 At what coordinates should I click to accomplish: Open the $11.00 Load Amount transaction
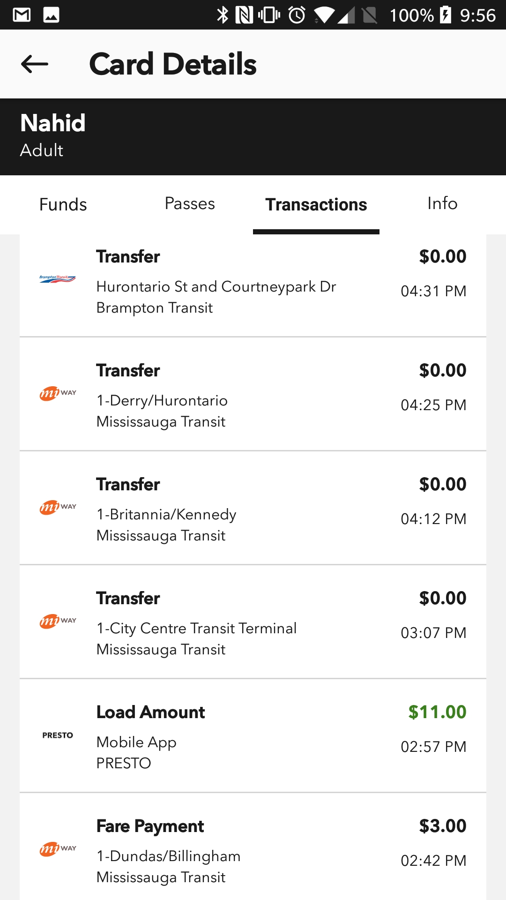pos(253,736)
